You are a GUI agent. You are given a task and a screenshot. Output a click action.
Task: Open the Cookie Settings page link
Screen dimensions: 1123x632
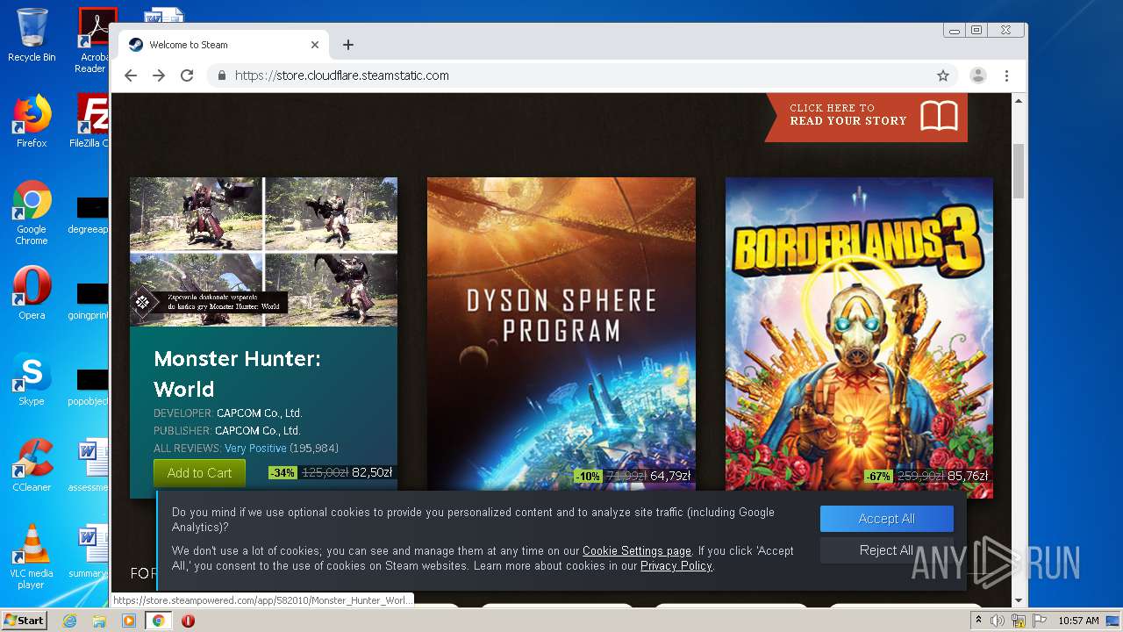637,551
